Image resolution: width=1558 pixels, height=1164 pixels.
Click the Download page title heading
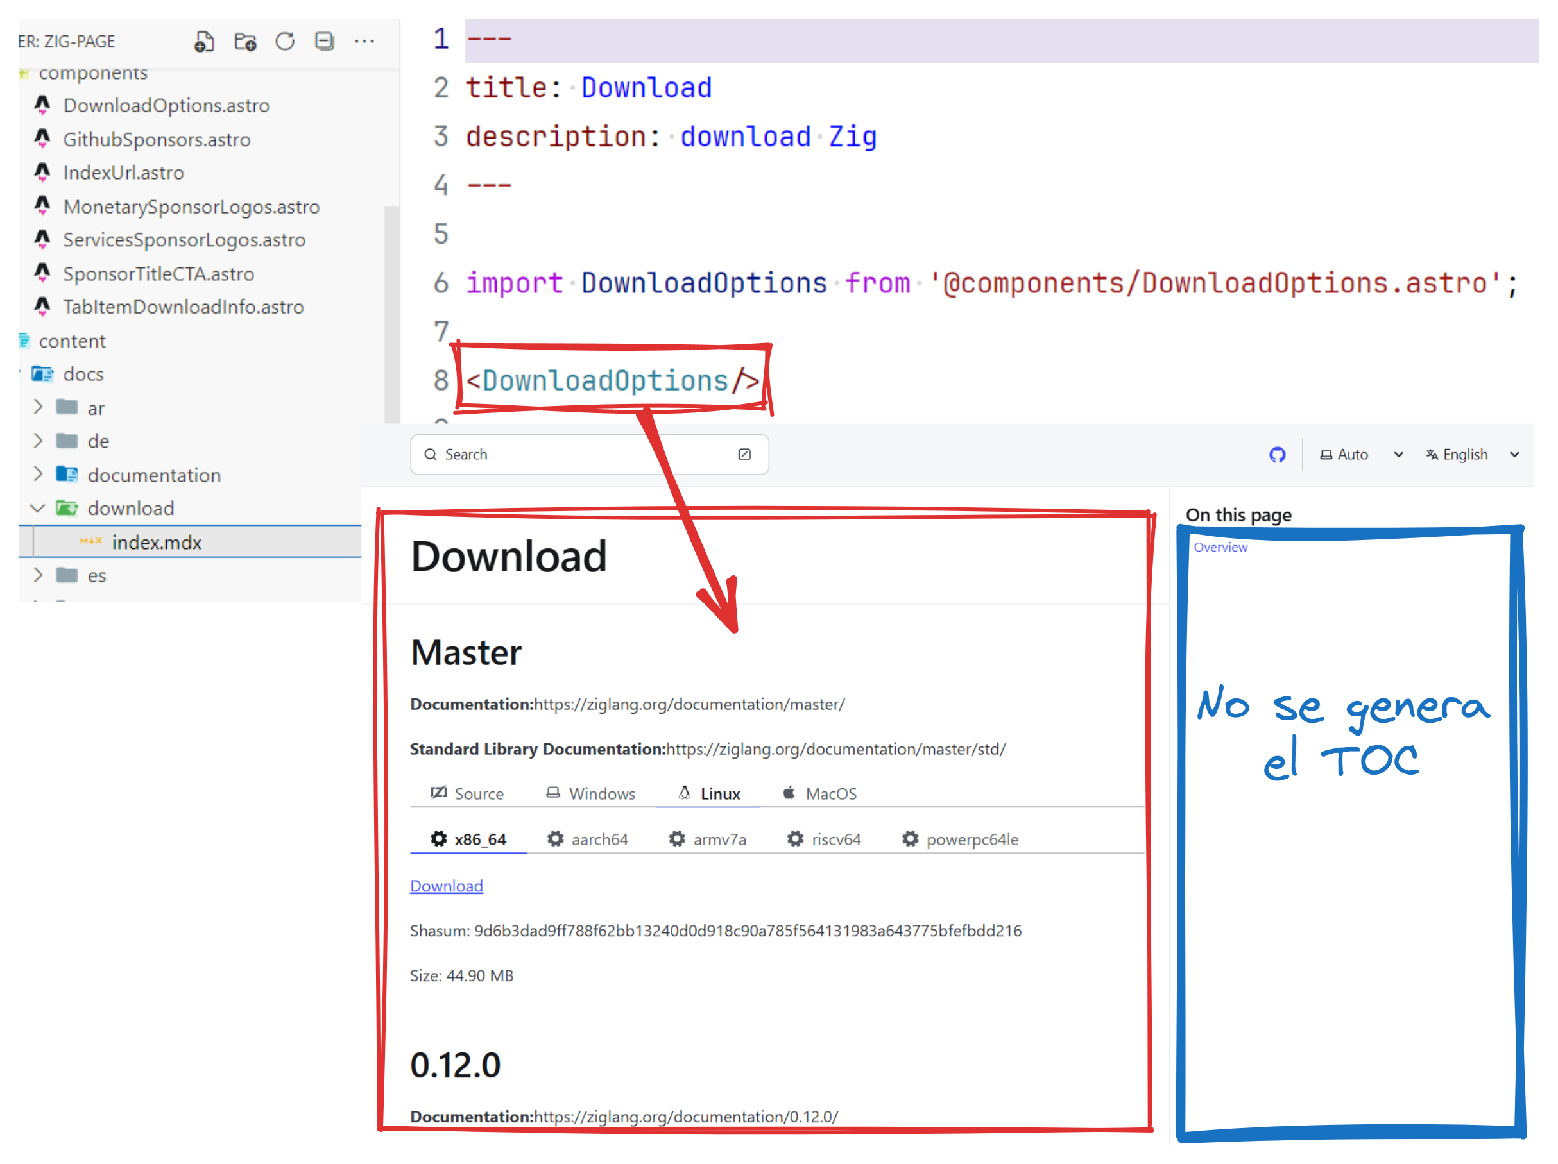point(509,556)
